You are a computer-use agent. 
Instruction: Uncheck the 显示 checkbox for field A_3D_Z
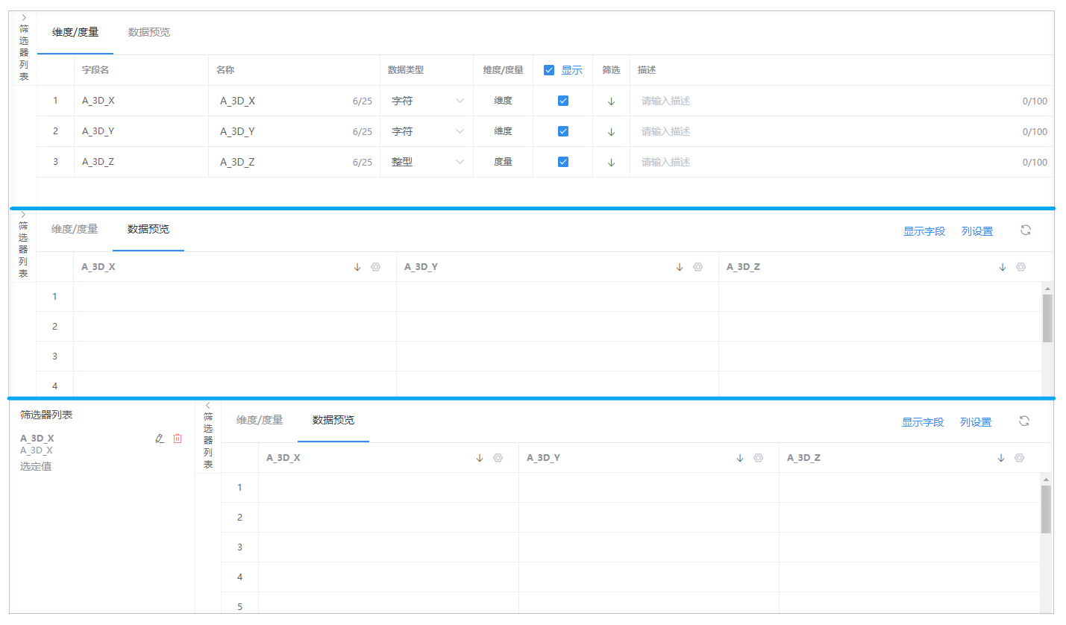click(x=563, y=162)
